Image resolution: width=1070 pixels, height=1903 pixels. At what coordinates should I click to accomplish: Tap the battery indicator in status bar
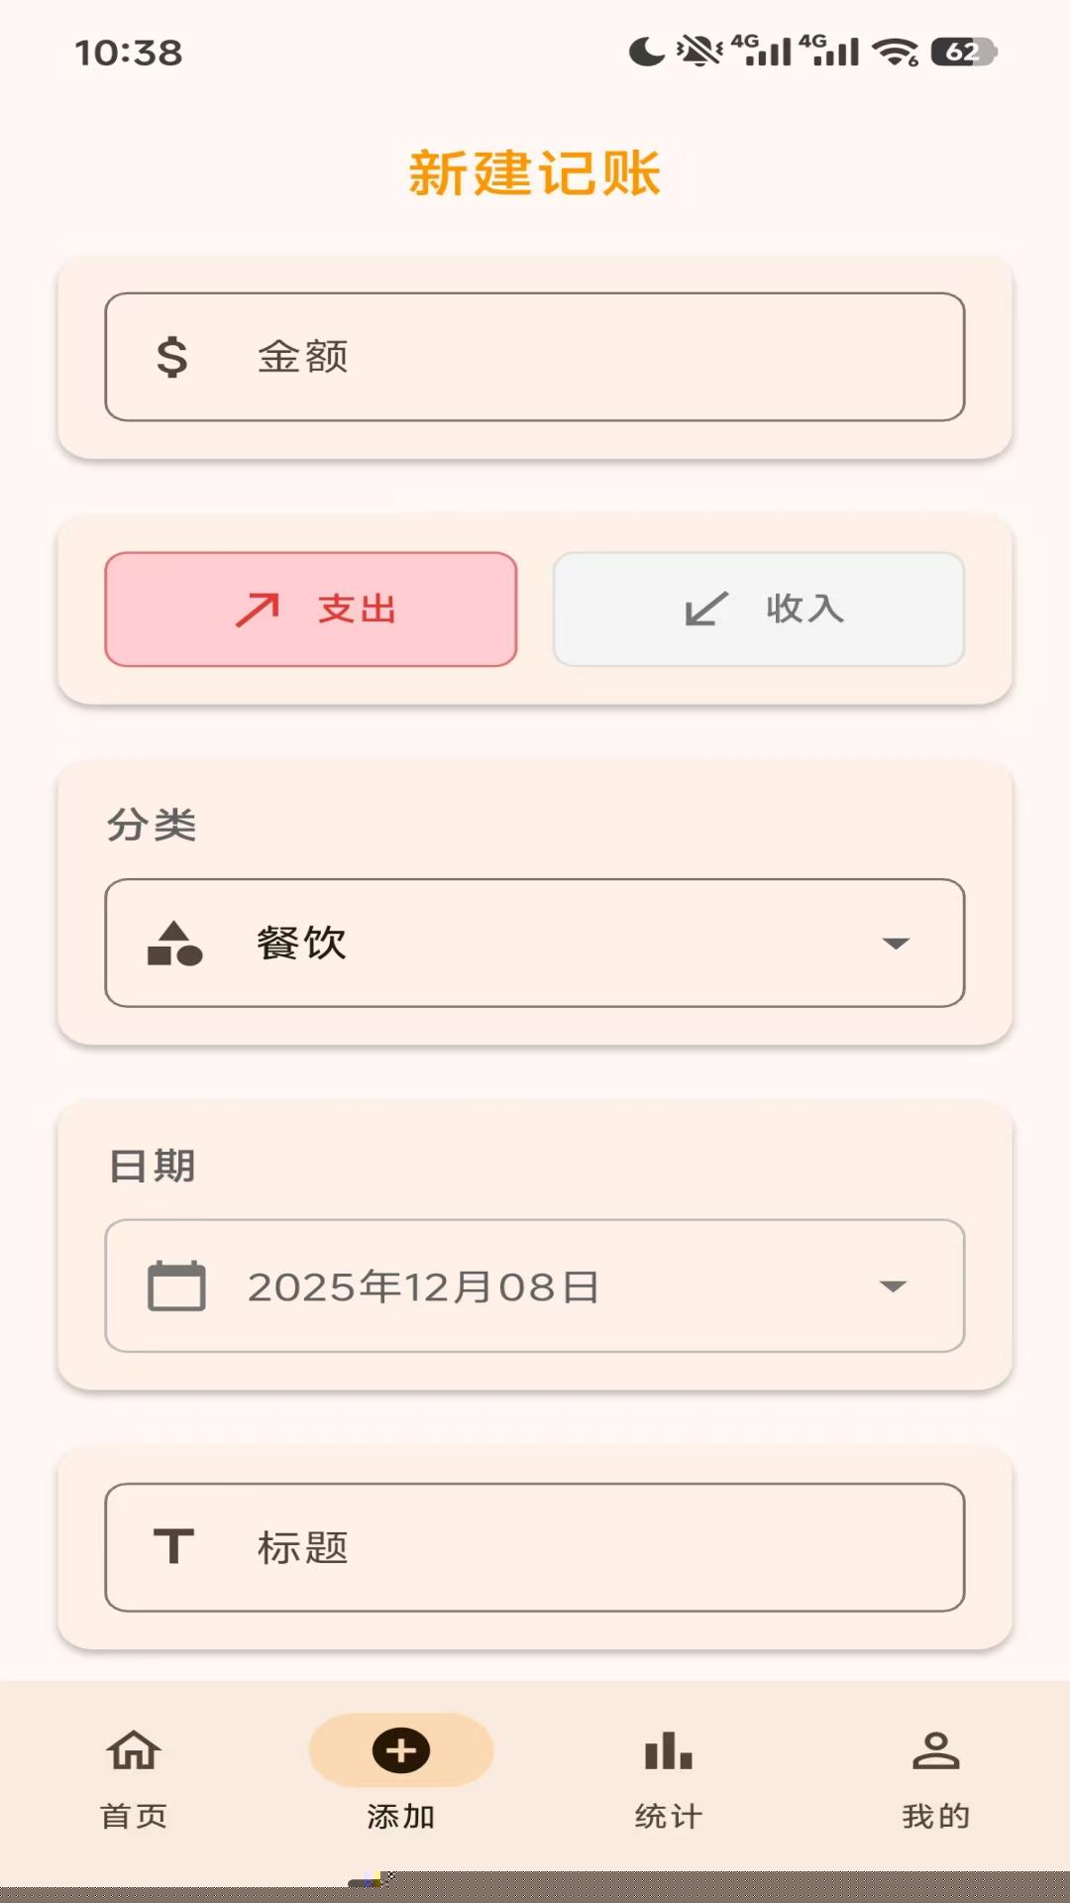tap(963, 52)
